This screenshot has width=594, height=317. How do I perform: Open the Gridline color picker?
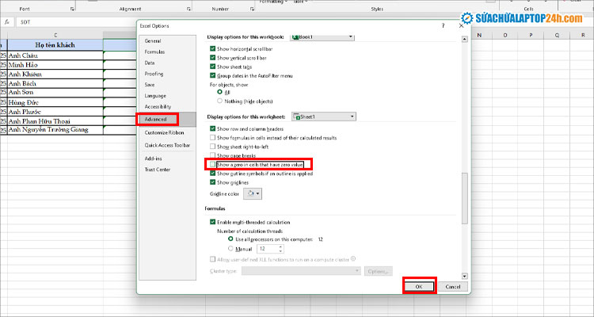250,193
